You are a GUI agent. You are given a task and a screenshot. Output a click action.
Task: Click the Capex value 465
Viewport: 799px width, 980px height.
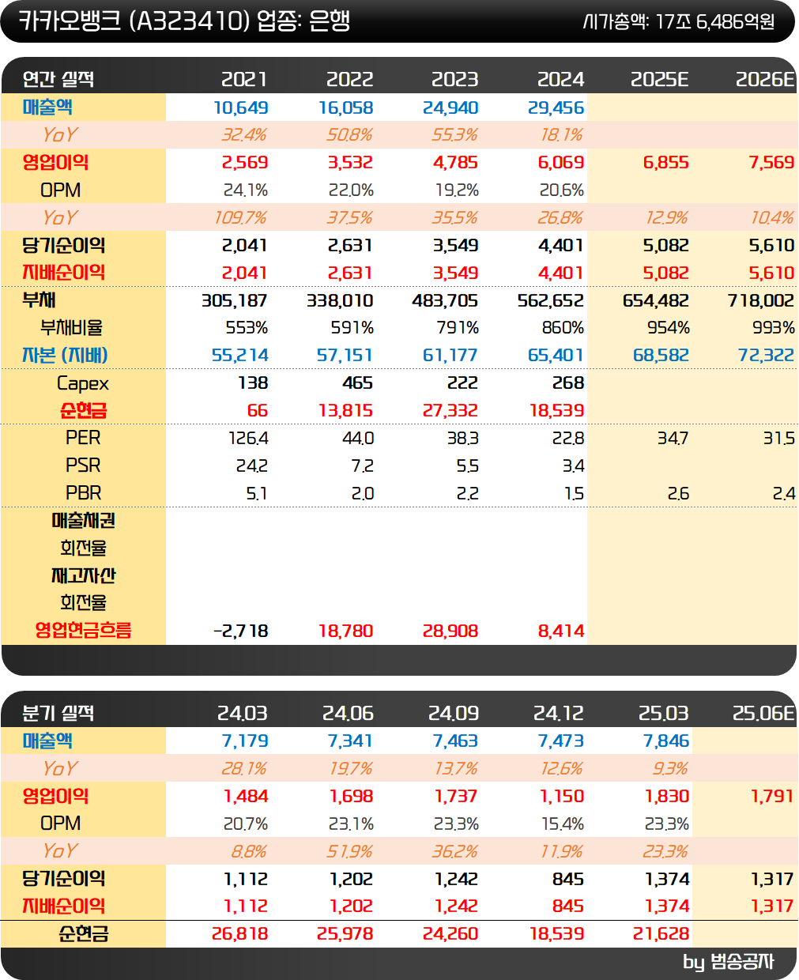pyautogui.click(x=357, y=383)
